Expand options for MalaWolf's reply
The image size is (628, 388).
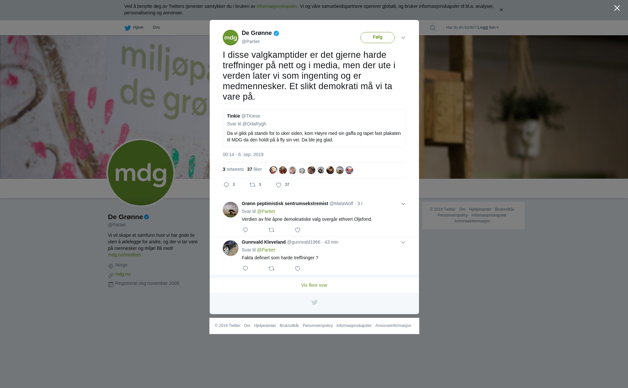coord(403,204)
